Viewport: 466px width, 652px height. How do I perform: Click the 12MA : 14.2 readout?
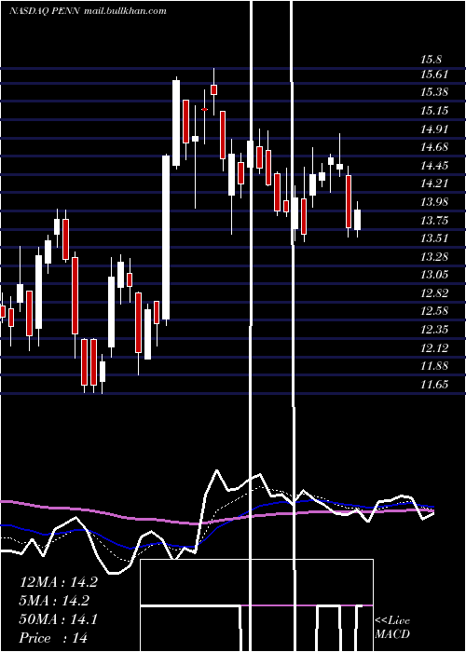(x=59, y=582)
